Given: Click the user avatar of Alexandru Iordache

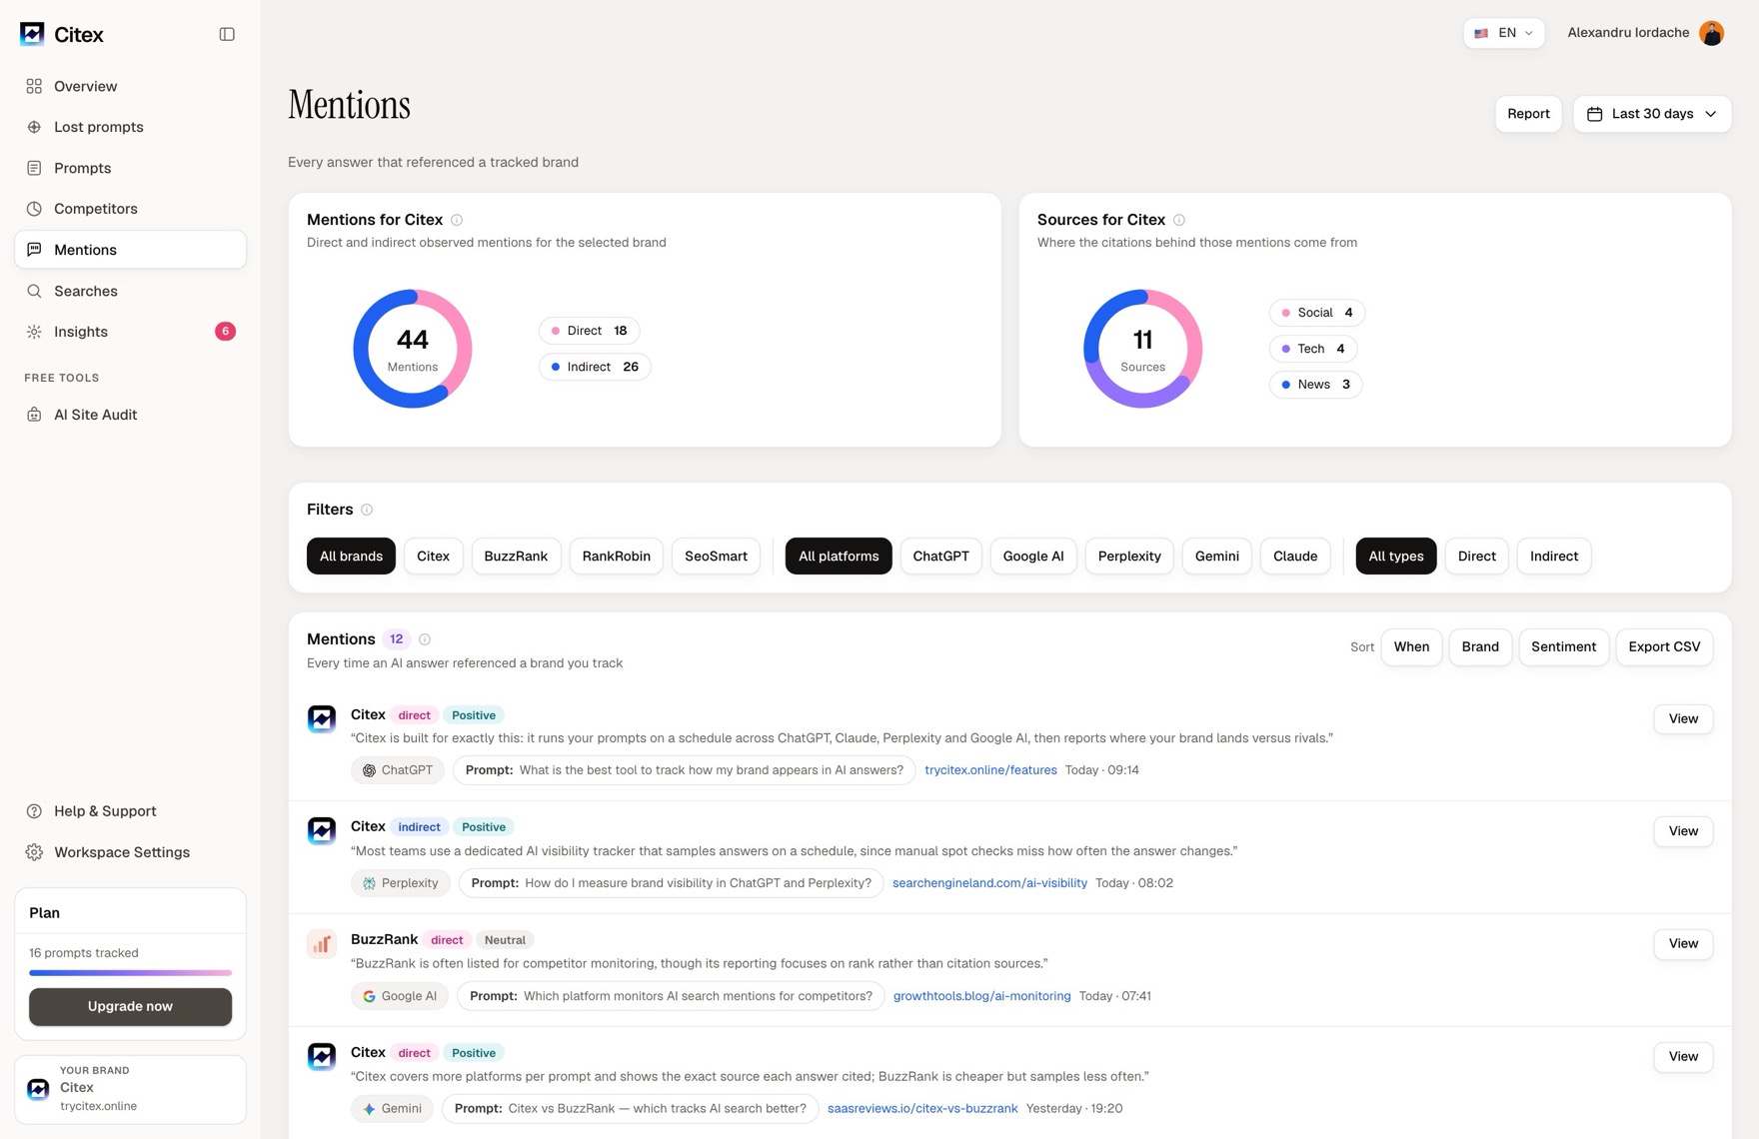Looking at the screenshot, I should pos(1711,33).
